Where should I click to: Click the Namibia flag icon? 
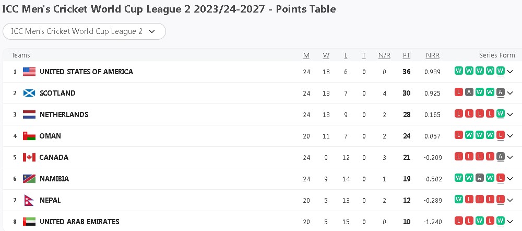coord(29,179)
